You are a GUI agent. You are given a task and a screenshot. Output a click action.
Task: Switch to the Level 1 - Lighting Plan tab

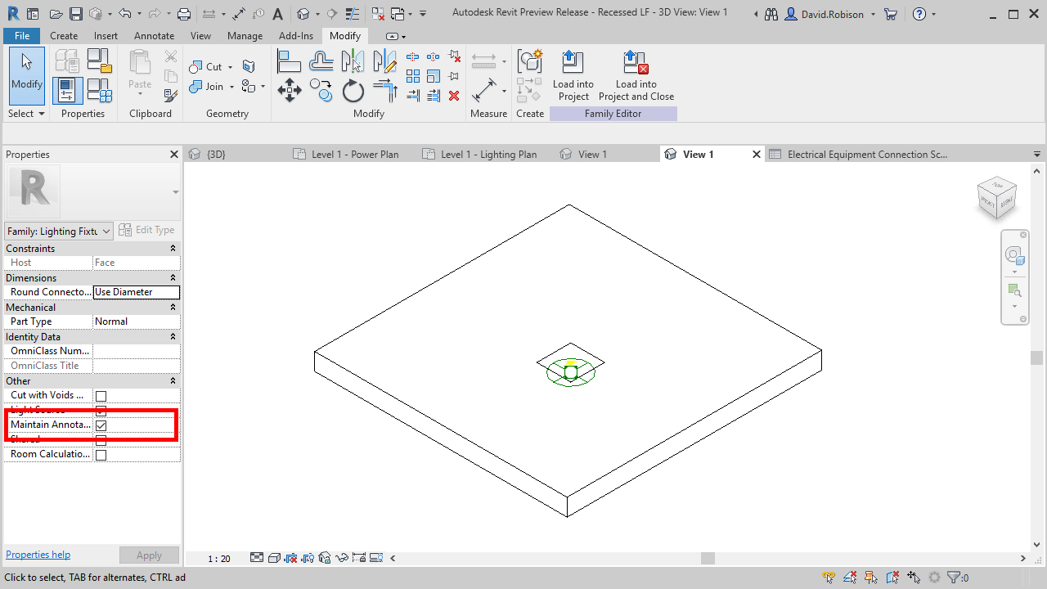click(489, 154)
